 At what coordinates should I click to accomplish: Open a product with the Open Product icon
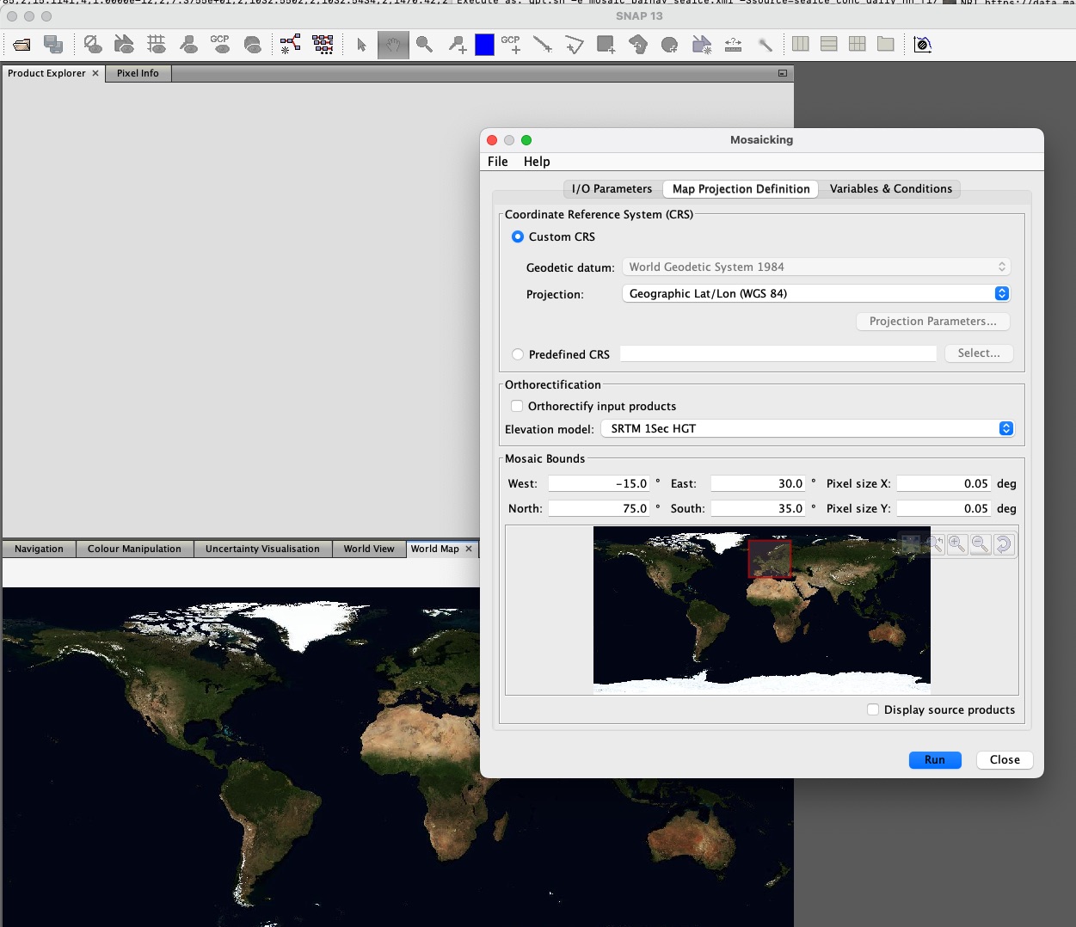click(21, 45)
